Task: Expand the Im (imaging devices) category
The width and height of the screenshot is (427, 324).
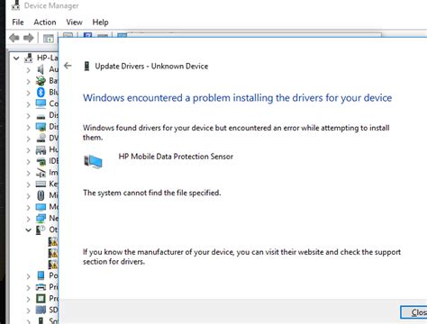Action: coord(28,173)
